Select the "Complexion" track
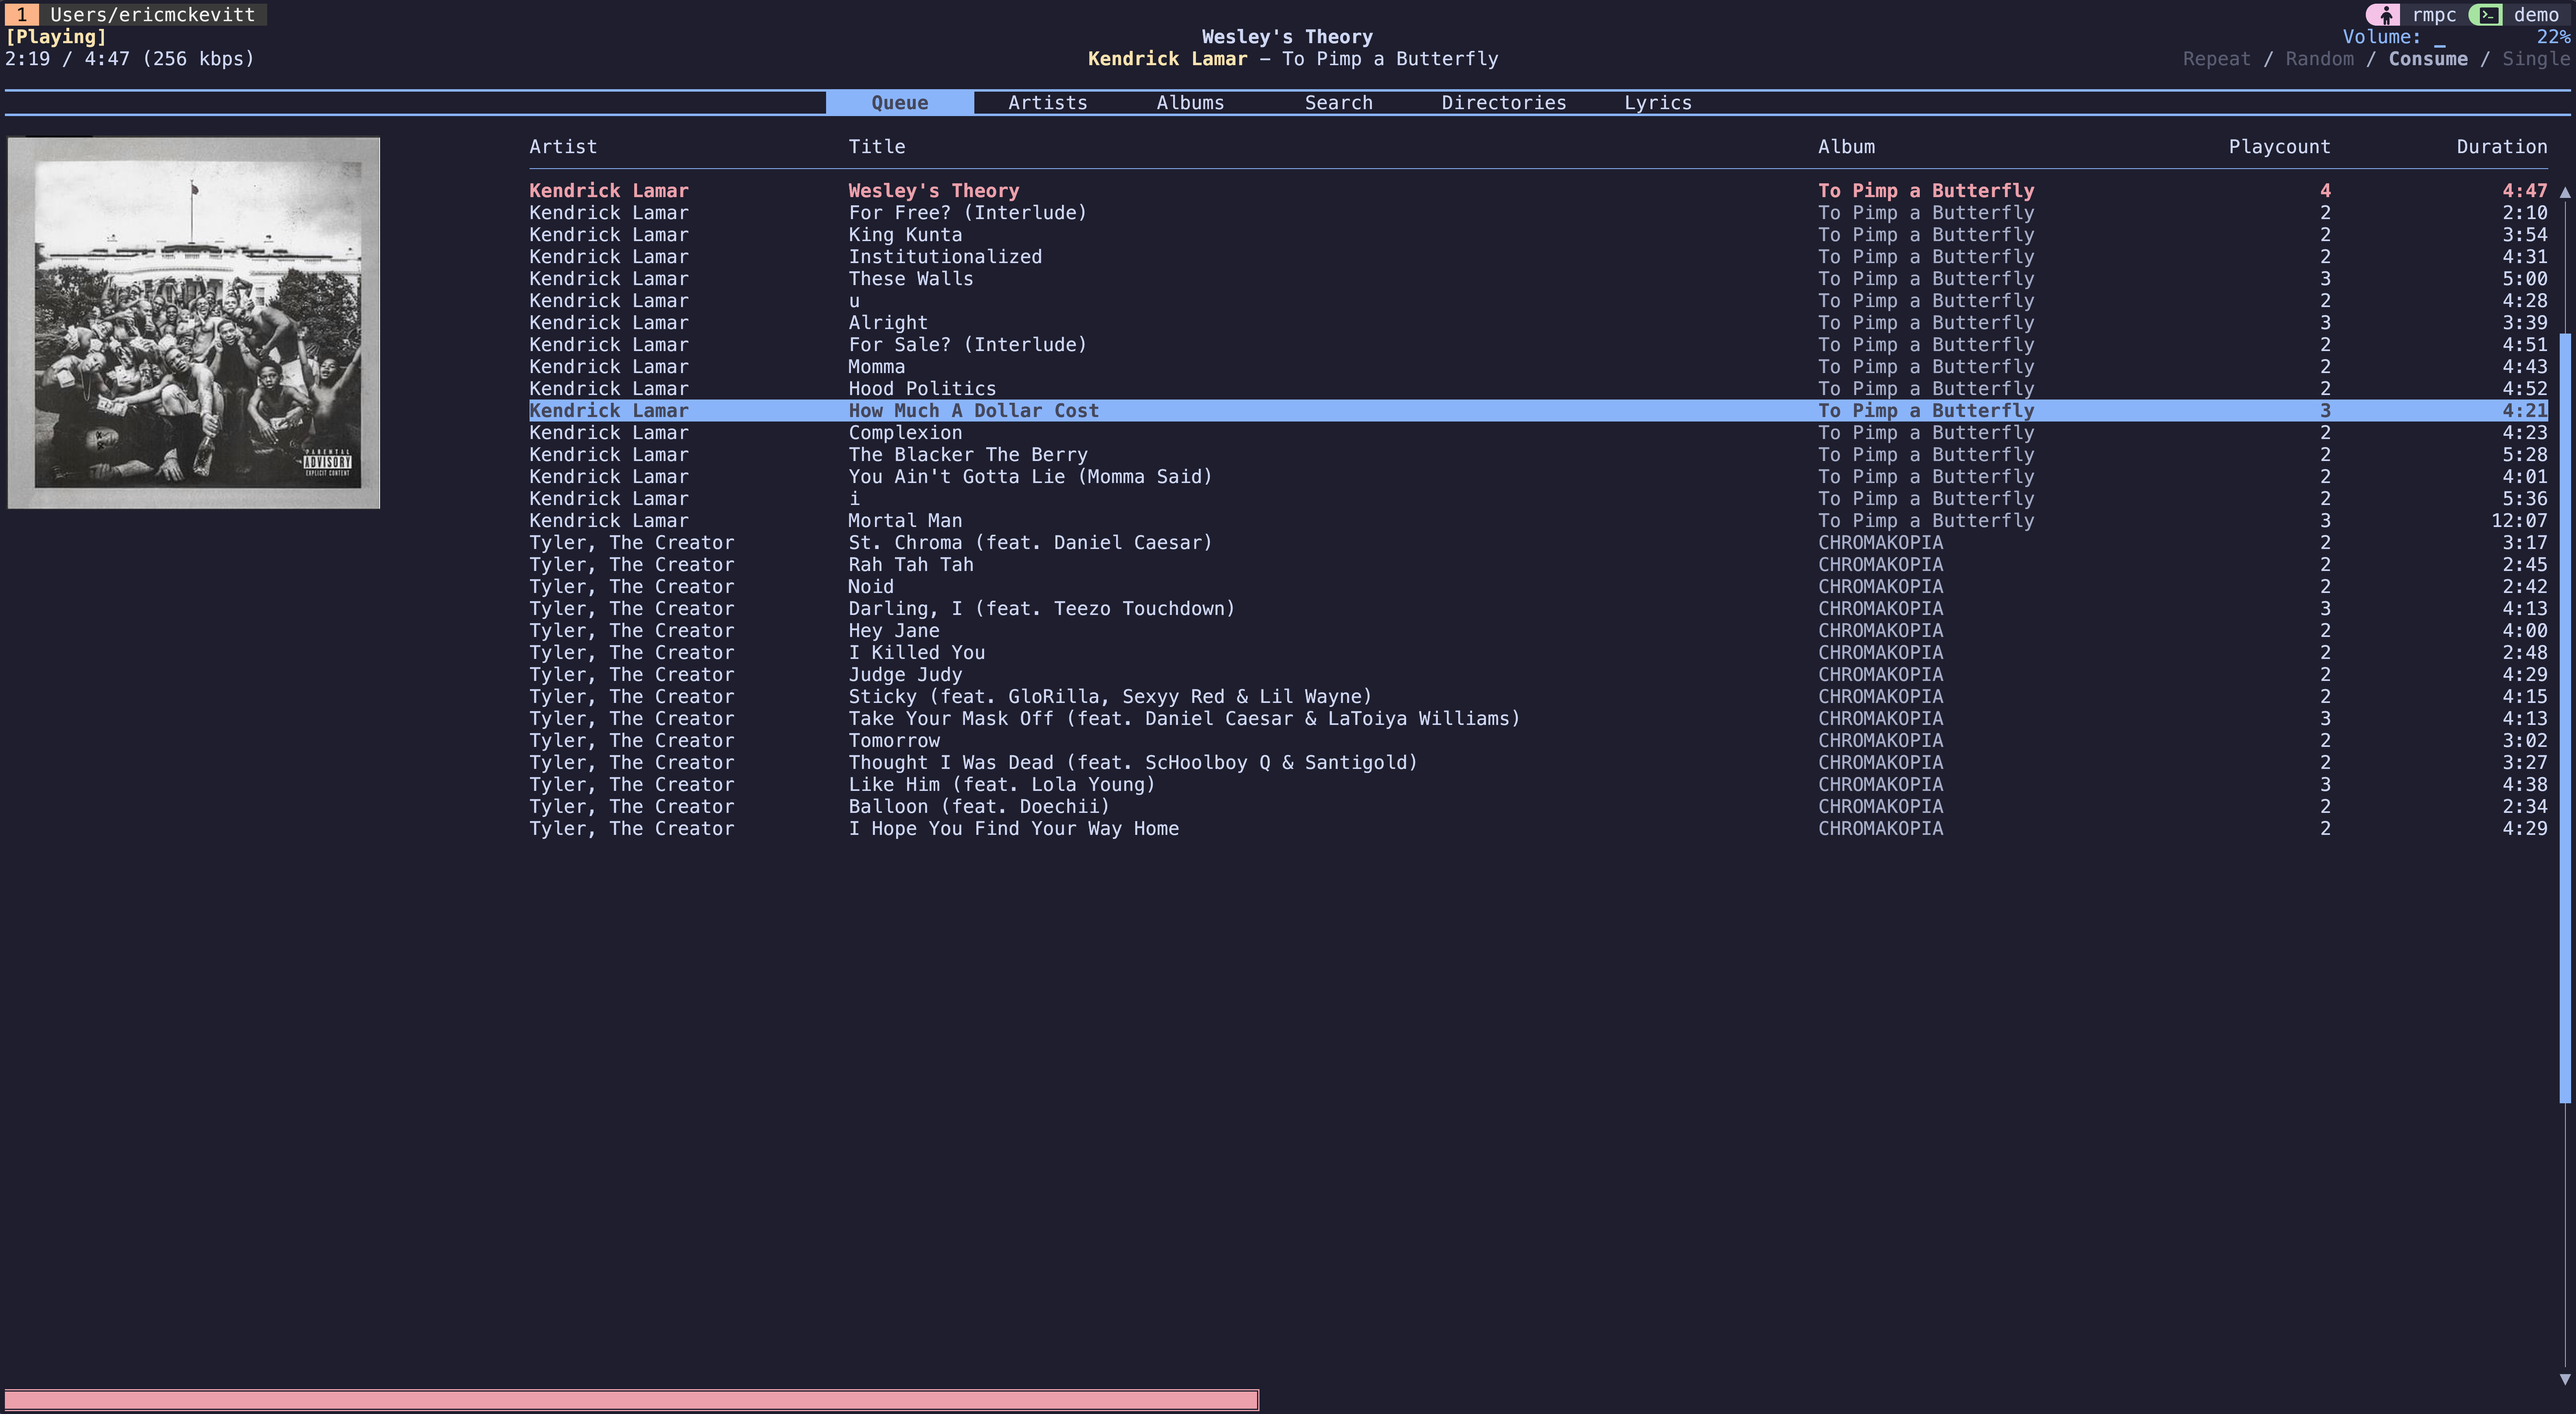This screenshot has width=2576, height=1414. [x=1538, y=433]
